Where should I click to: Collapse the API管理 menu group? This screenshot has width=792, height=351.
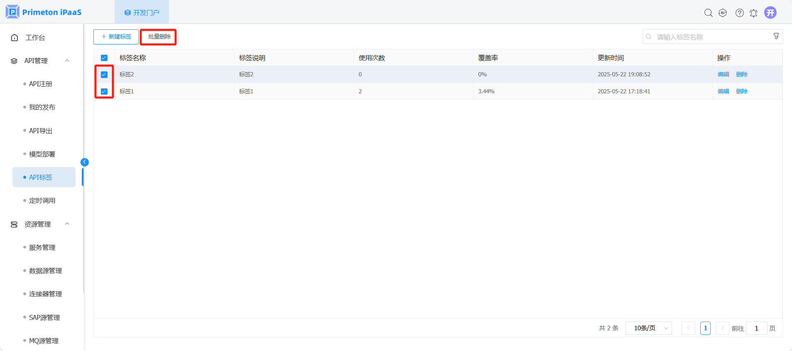click(x=67, y=61)
